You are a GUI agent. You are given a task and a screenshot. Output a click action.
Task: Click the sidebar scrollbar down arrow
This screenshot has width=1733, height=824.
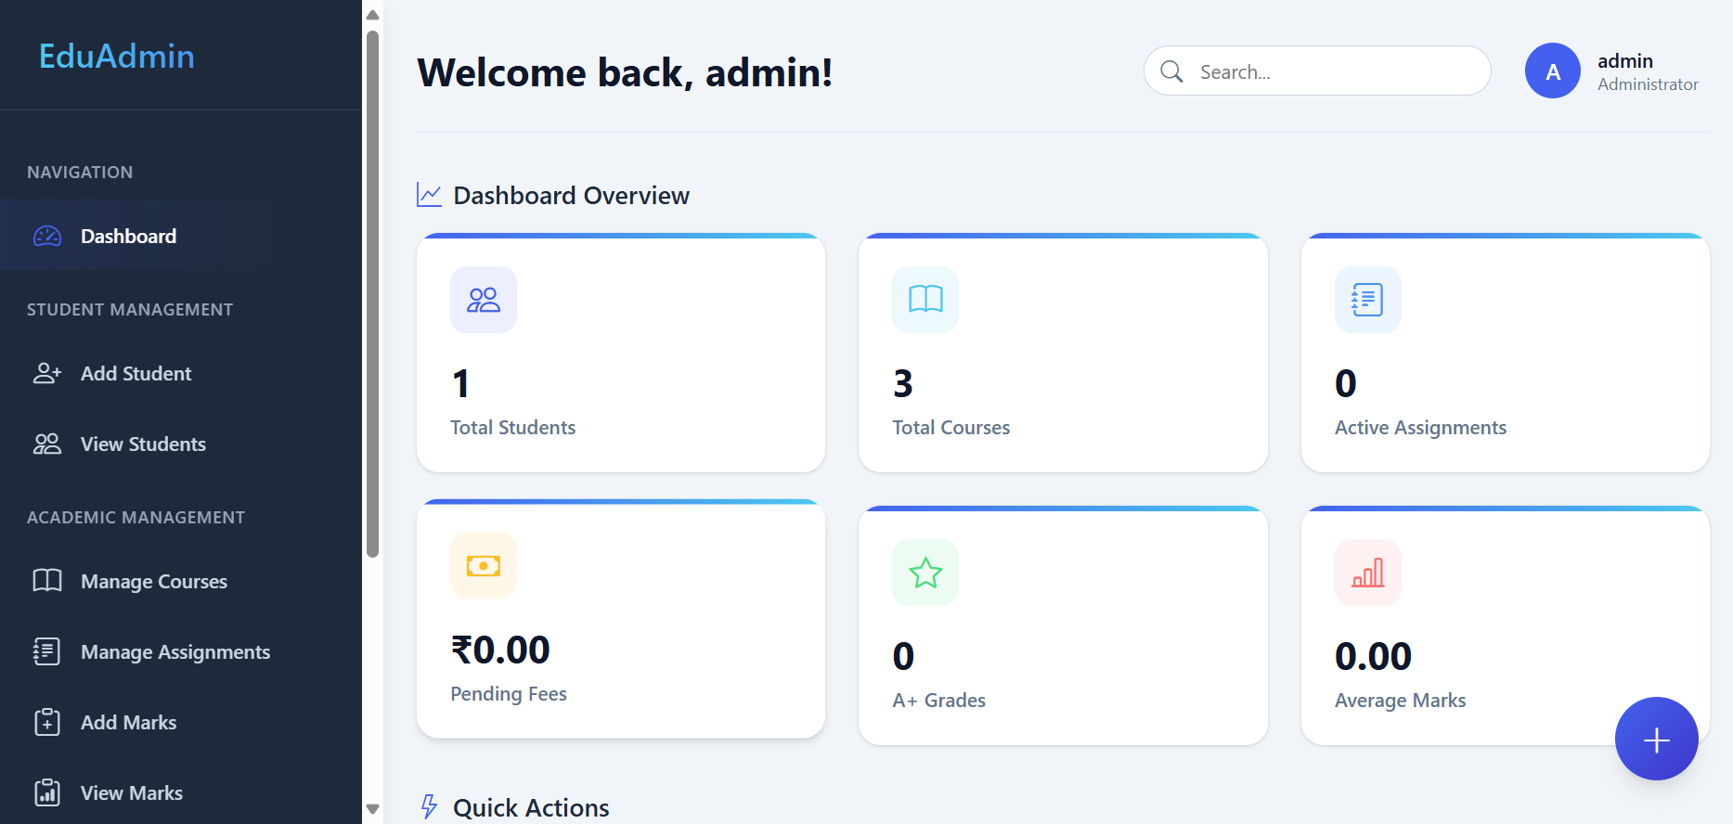point(373,809)
